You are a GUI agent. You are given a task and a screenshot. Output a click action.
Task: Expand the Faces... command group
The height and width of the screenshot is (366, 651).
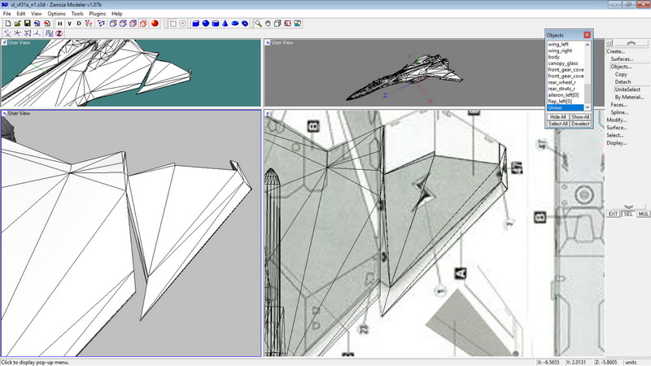pyautogui.click(x=618, y=105)
